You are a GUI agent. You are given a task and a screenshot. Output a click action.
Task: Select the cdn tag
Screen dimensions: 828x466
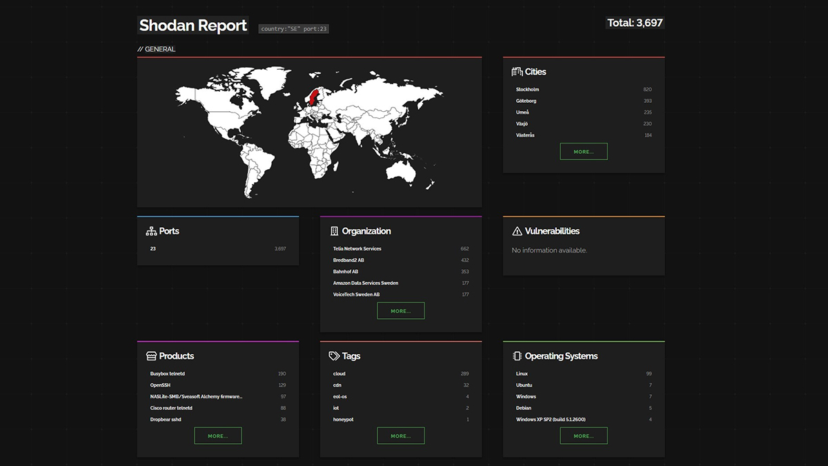click(337, 385)
